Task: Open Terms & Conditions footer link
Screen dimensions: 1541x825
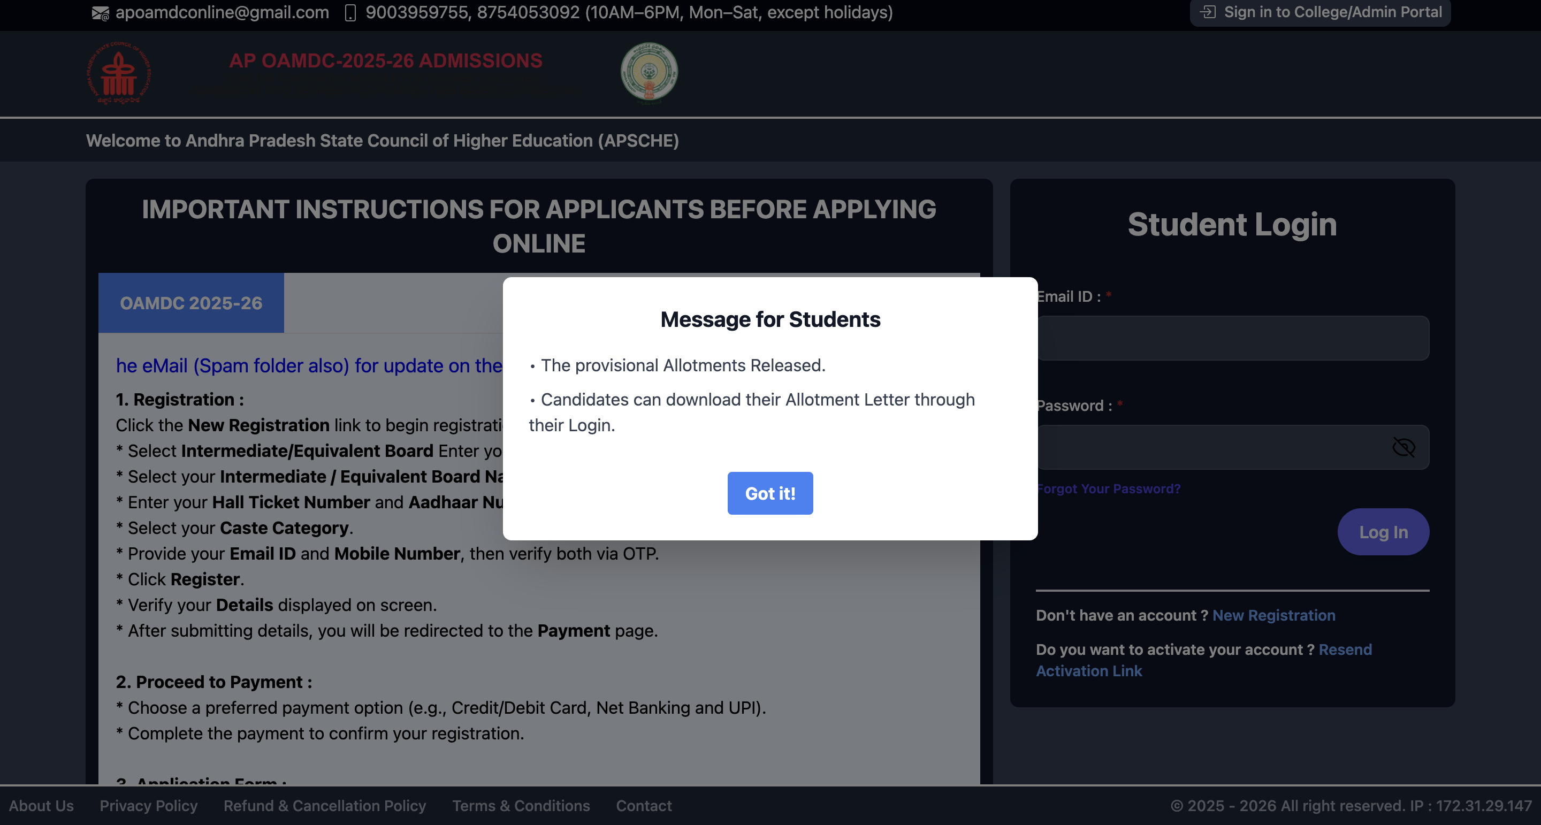Action: coord(521,805)
